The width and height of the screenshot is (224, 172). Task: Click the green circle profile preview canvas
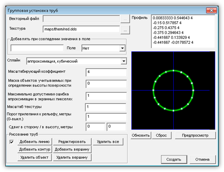click(173, 90)
